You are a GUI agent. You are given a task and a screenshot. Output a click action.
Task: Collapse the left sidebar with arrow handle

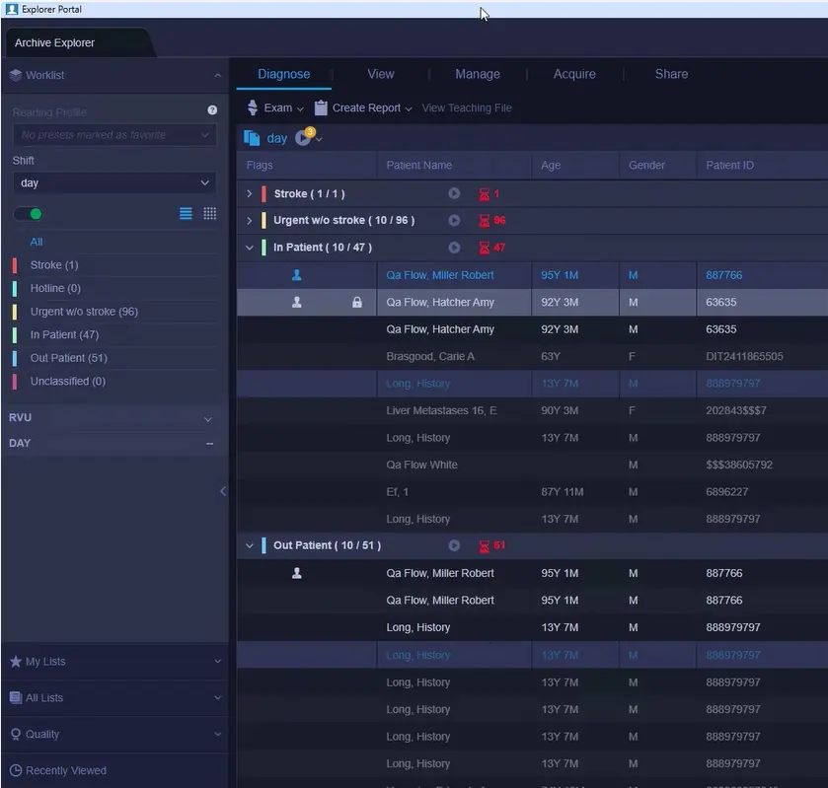coord(223,491)
